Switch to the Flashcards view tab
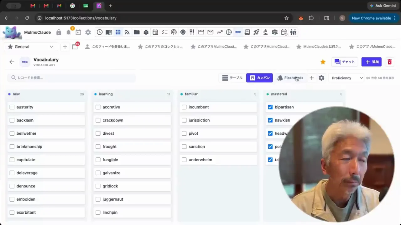The height and width of the screenshot is (225, 401). pos(290,78)
